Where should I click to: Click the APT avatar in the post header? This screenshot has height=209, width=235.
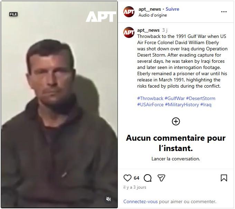tap(129, 12)
